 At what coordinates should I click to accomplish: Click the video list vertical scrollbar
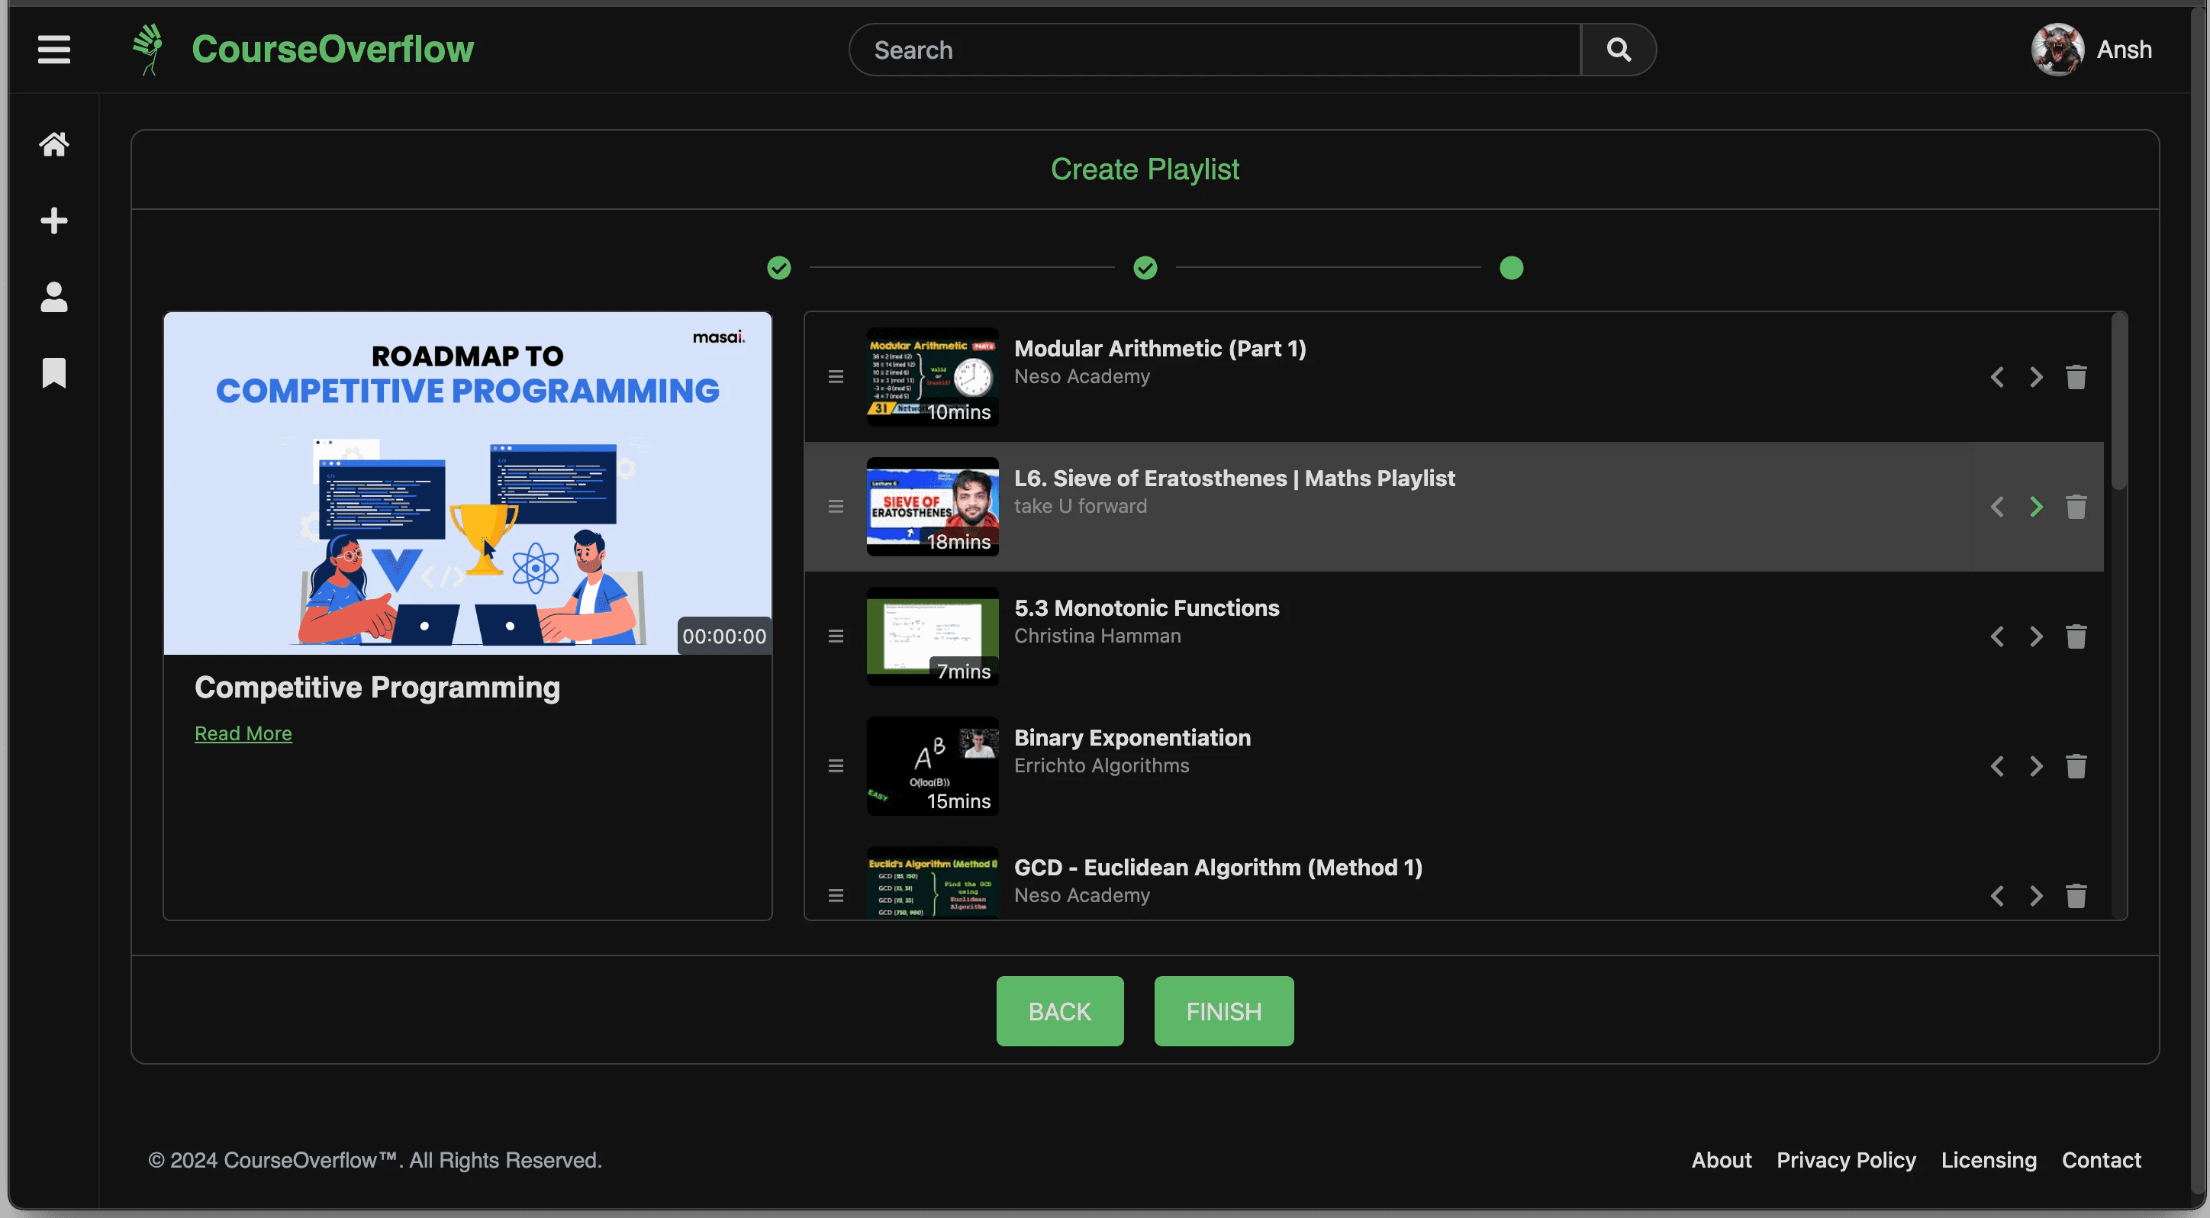(2118, 403)
